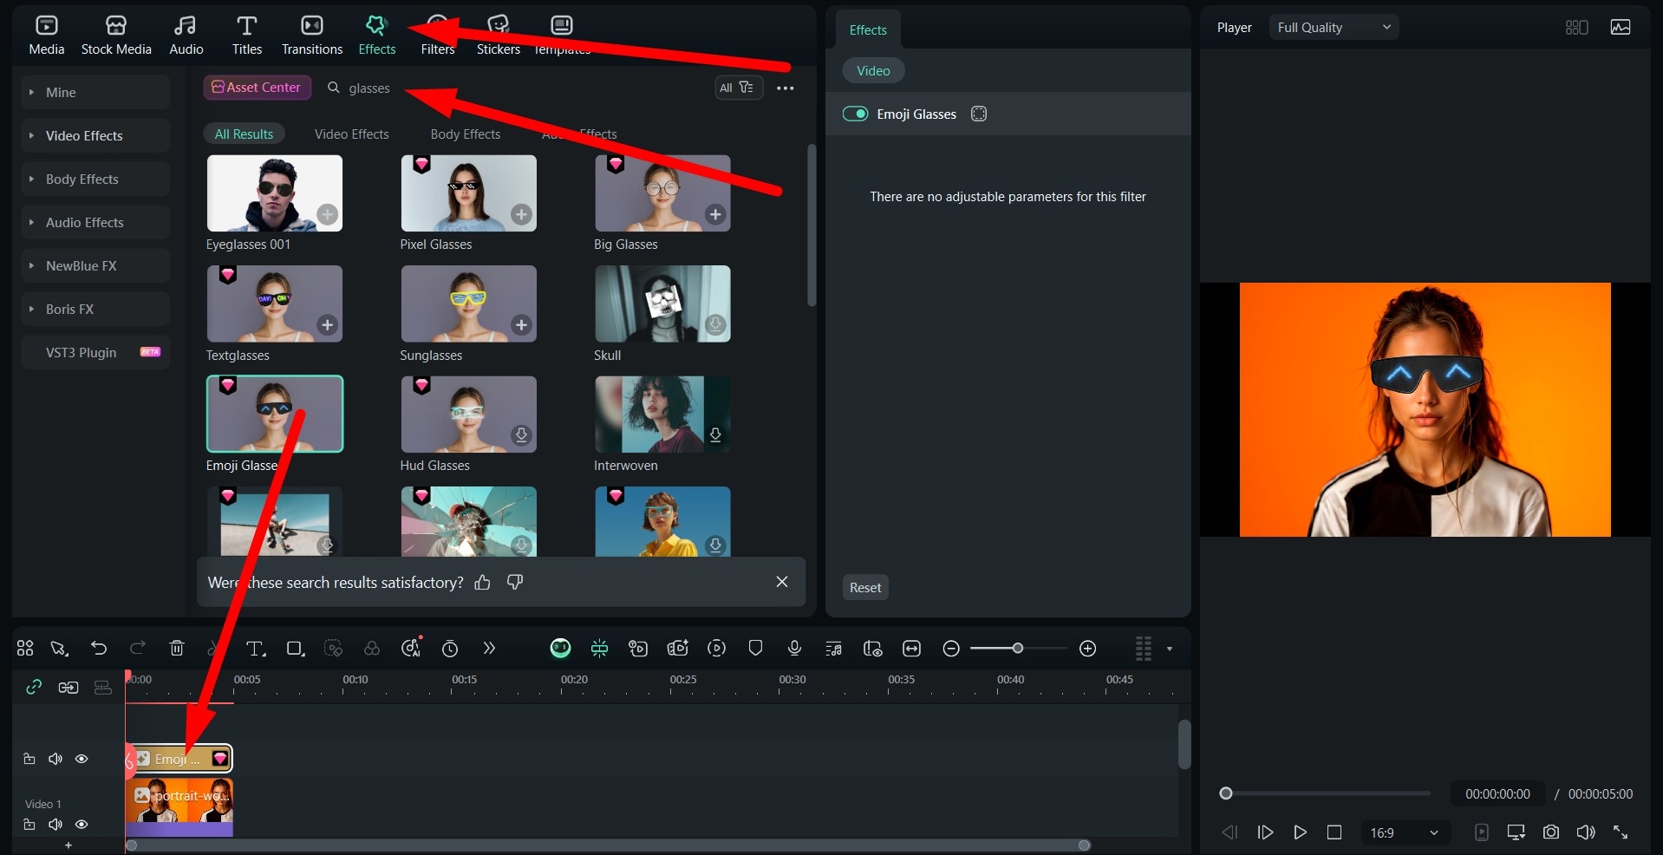The height and width of the screenshot is (855, 1663).
Task: Download the Interwoven effect
Action: pyautogui.click(x=715, y=434)
